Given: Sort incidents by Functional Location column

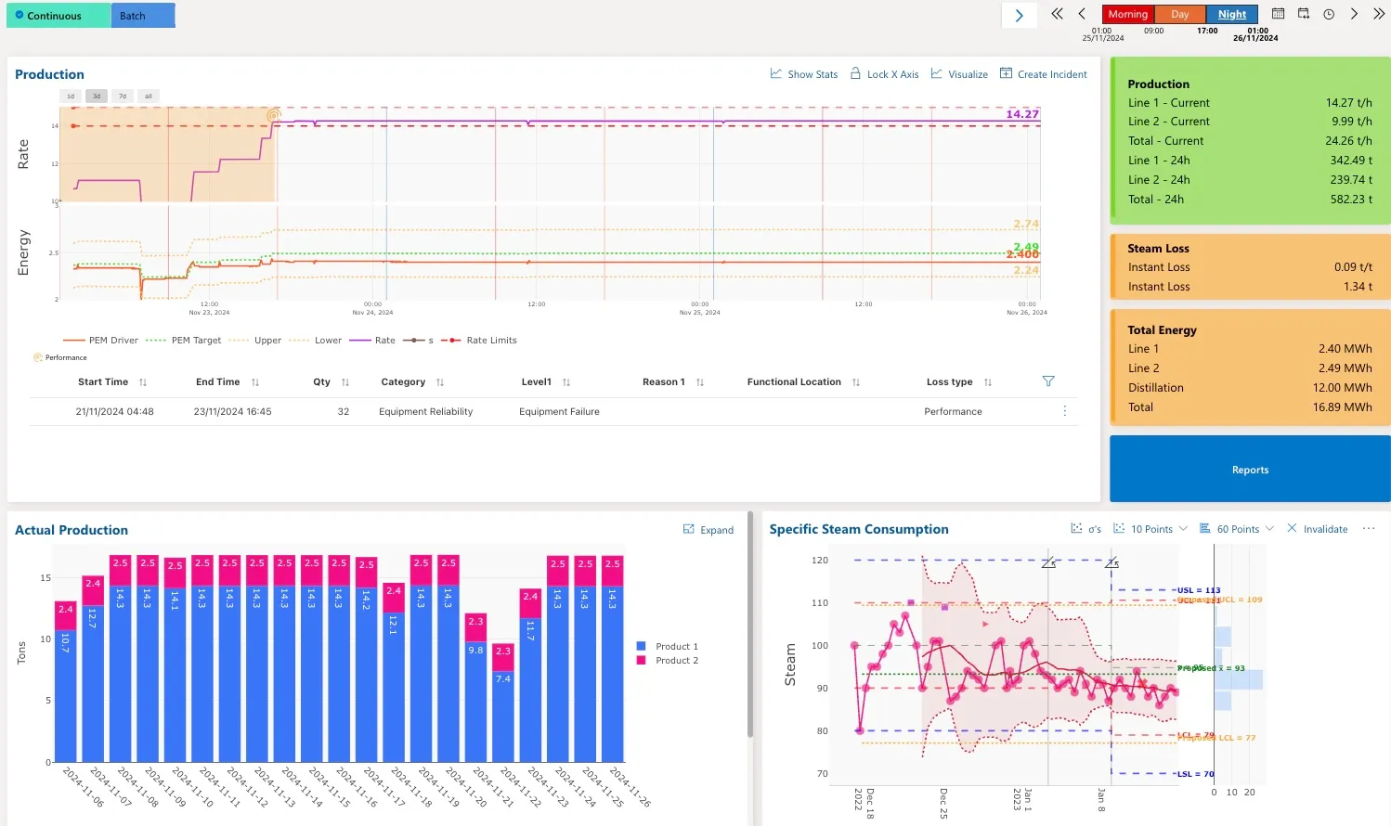Looking at the screenshot, I should [856, 382].
